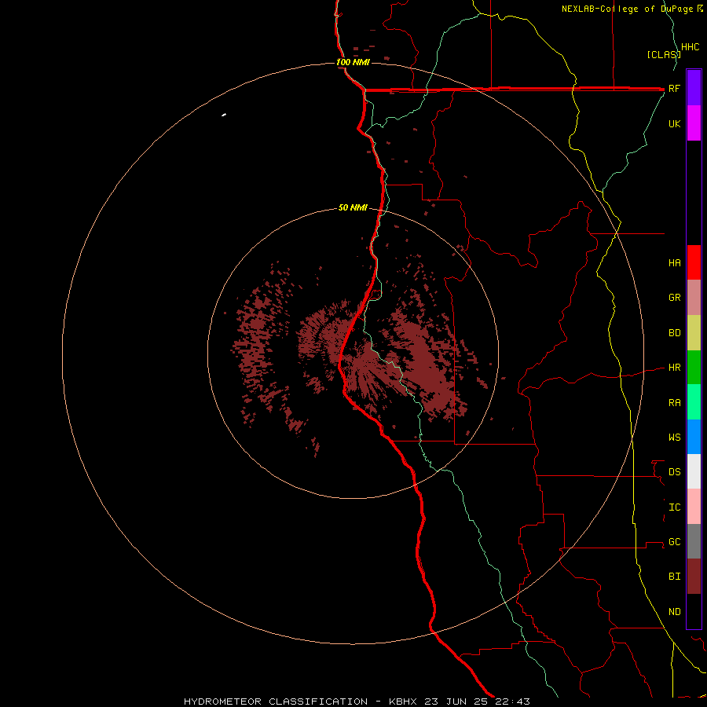Viewport: 707px width, 707px height.
Task: Select the BD yellow legend swatch
Action: click(694, 333)
